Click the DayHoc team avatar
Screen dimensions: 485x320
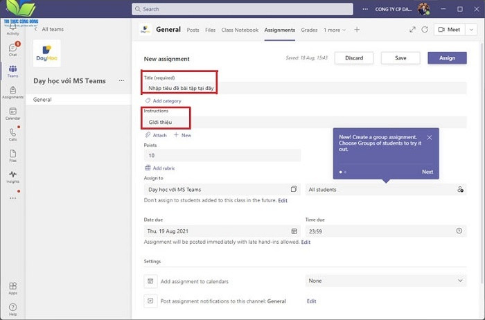(46, 53)
